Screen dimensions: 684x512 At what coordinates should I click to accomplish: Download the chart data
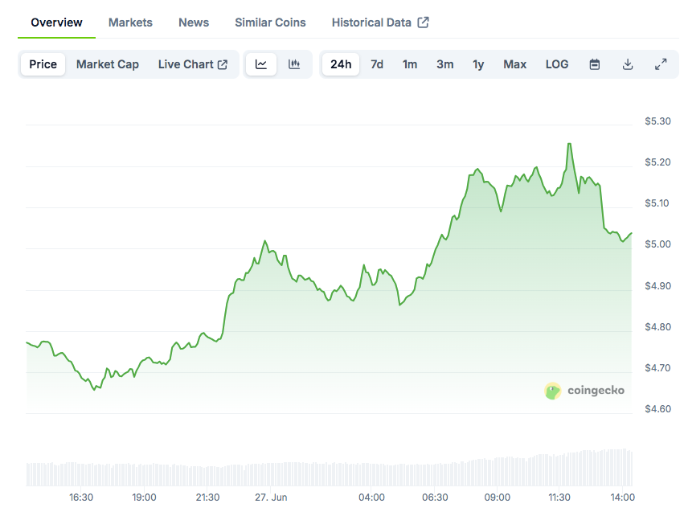point(628,64)
